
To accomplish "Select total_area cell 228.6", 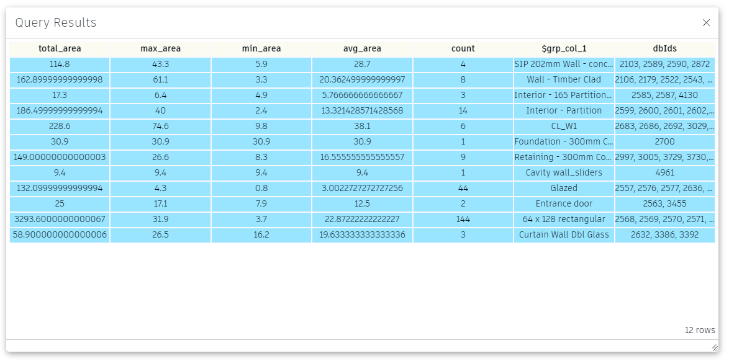I will (60, 127).
